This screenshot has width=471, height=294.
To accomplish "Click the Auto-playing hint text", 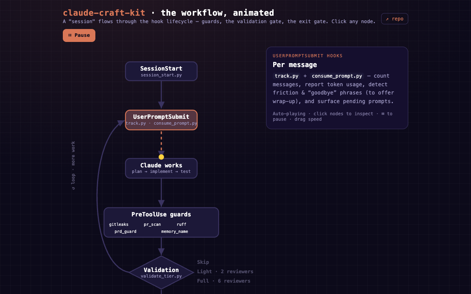I will pyautogui.click(x=332, y=116).
